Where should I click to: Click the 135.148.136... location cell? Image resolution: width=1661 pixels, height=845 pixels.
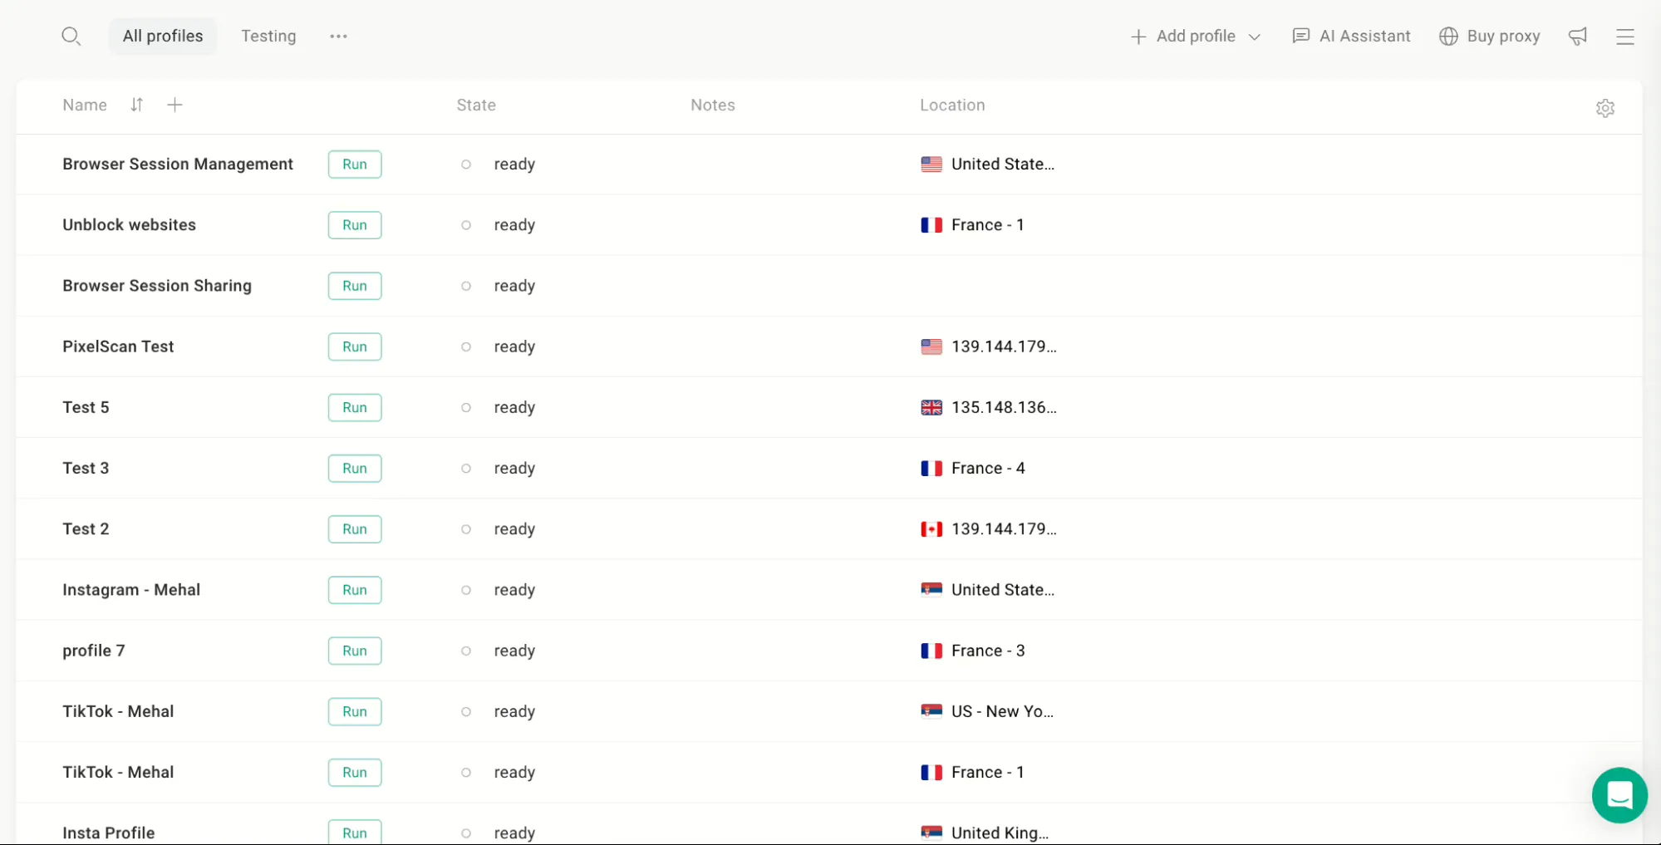click(989, 407)
